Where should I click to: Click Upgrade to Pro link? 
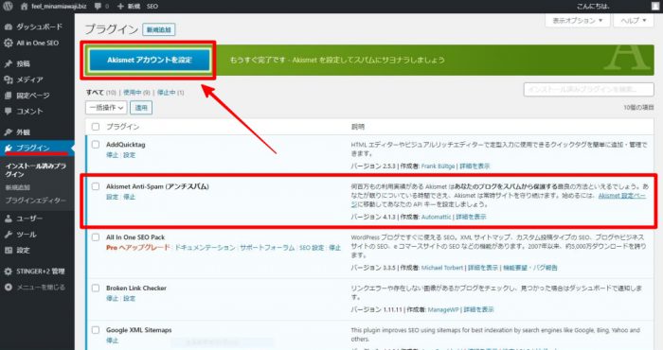point(138,248)
